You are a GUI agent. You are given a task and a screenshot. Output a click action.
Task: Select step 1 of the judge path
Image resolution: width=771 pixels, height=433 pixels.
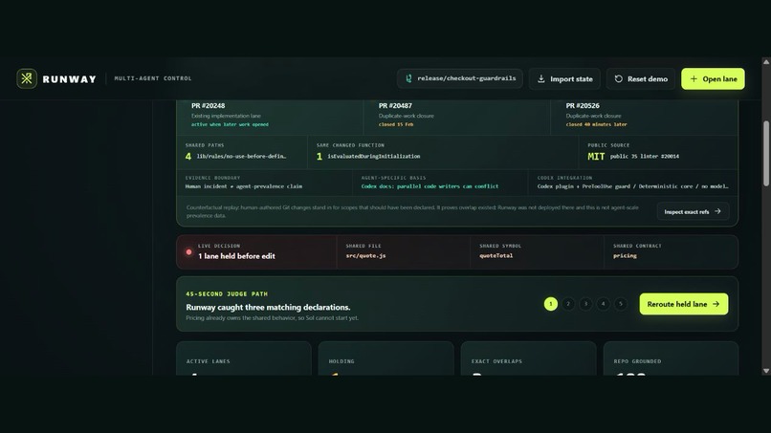pyautogui.click(x=551, y=304)
